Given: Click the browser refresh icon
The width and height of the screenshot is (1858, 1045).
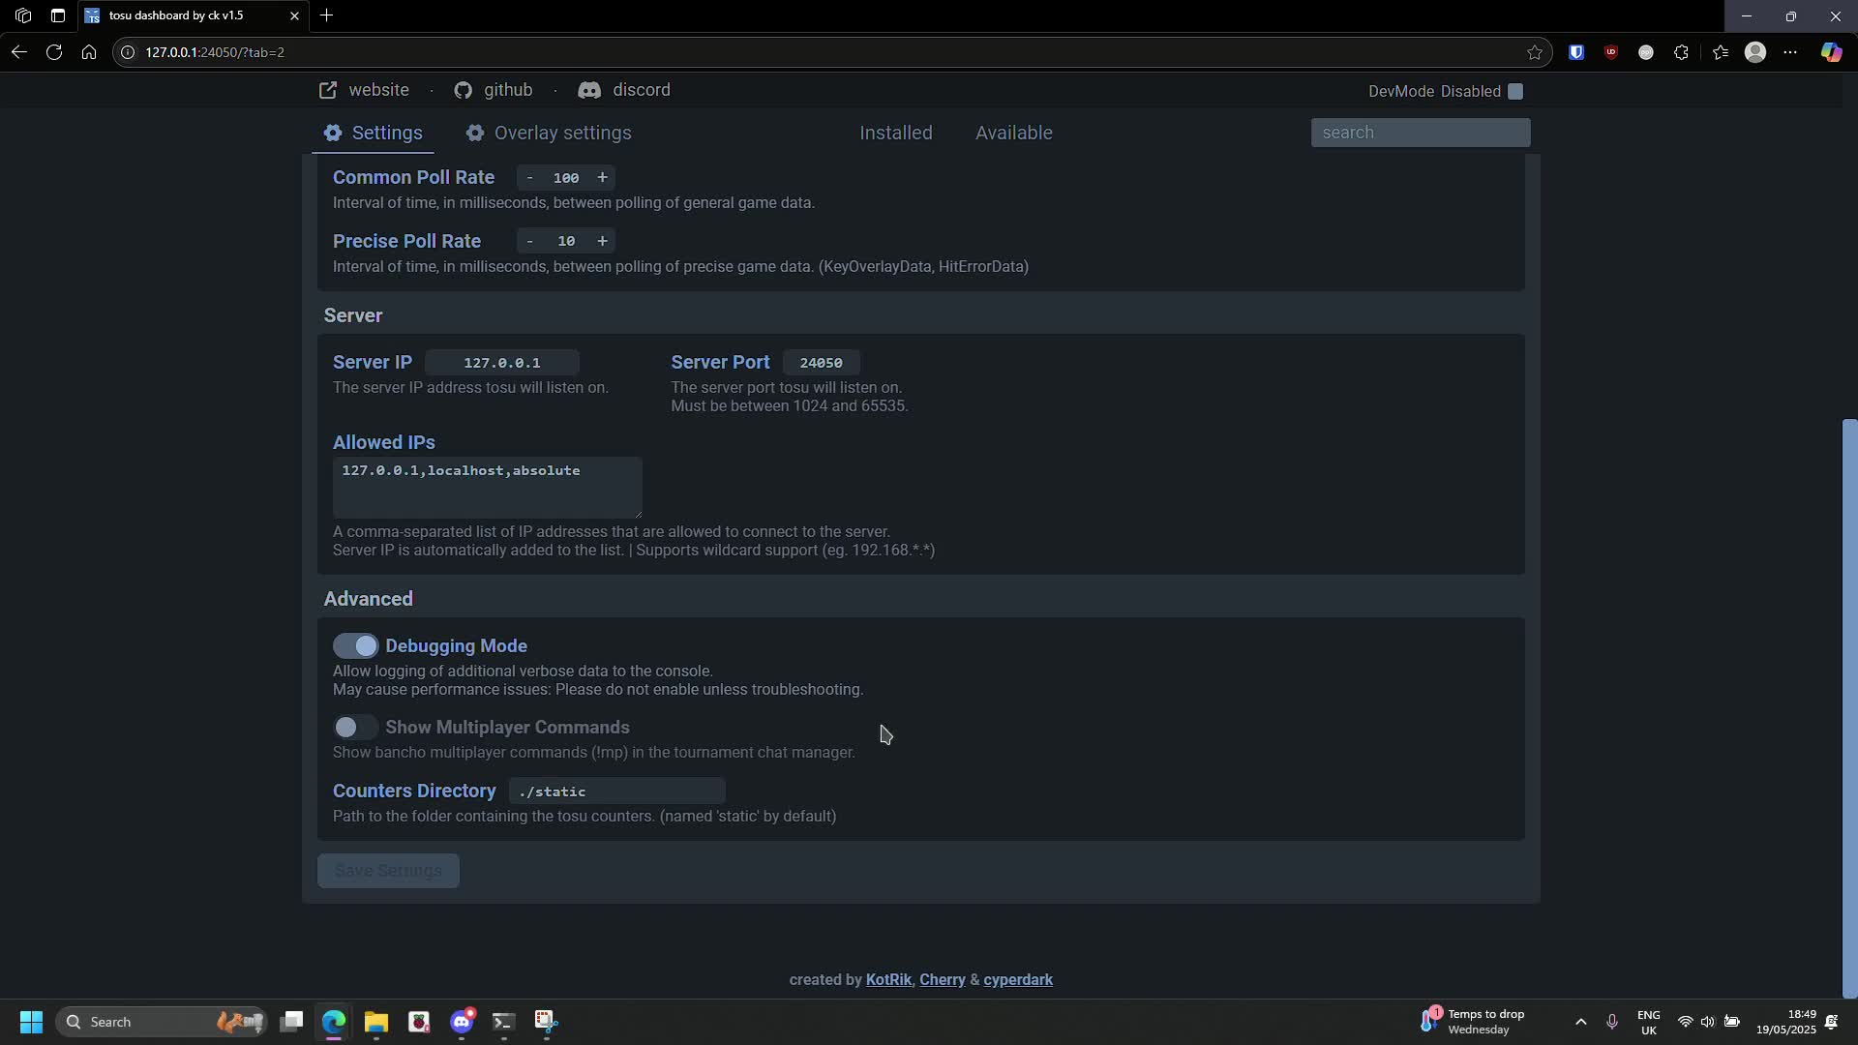Looking at the screenshot, I should coord(54,52).
